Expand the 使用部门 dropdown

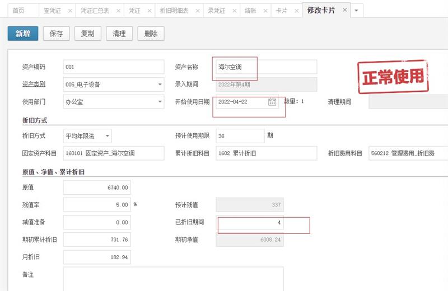(x=160, y=102)
